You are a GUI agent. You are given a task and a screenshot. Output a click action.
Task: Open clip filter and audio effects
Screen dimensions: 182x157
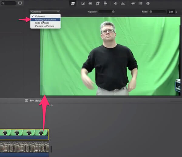pyautogui.click(x=140, y=3)
